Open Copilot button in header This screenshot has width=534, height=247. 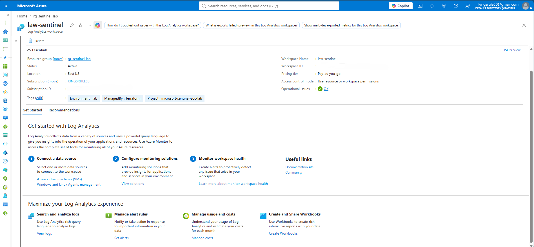(x=400, y=6)
